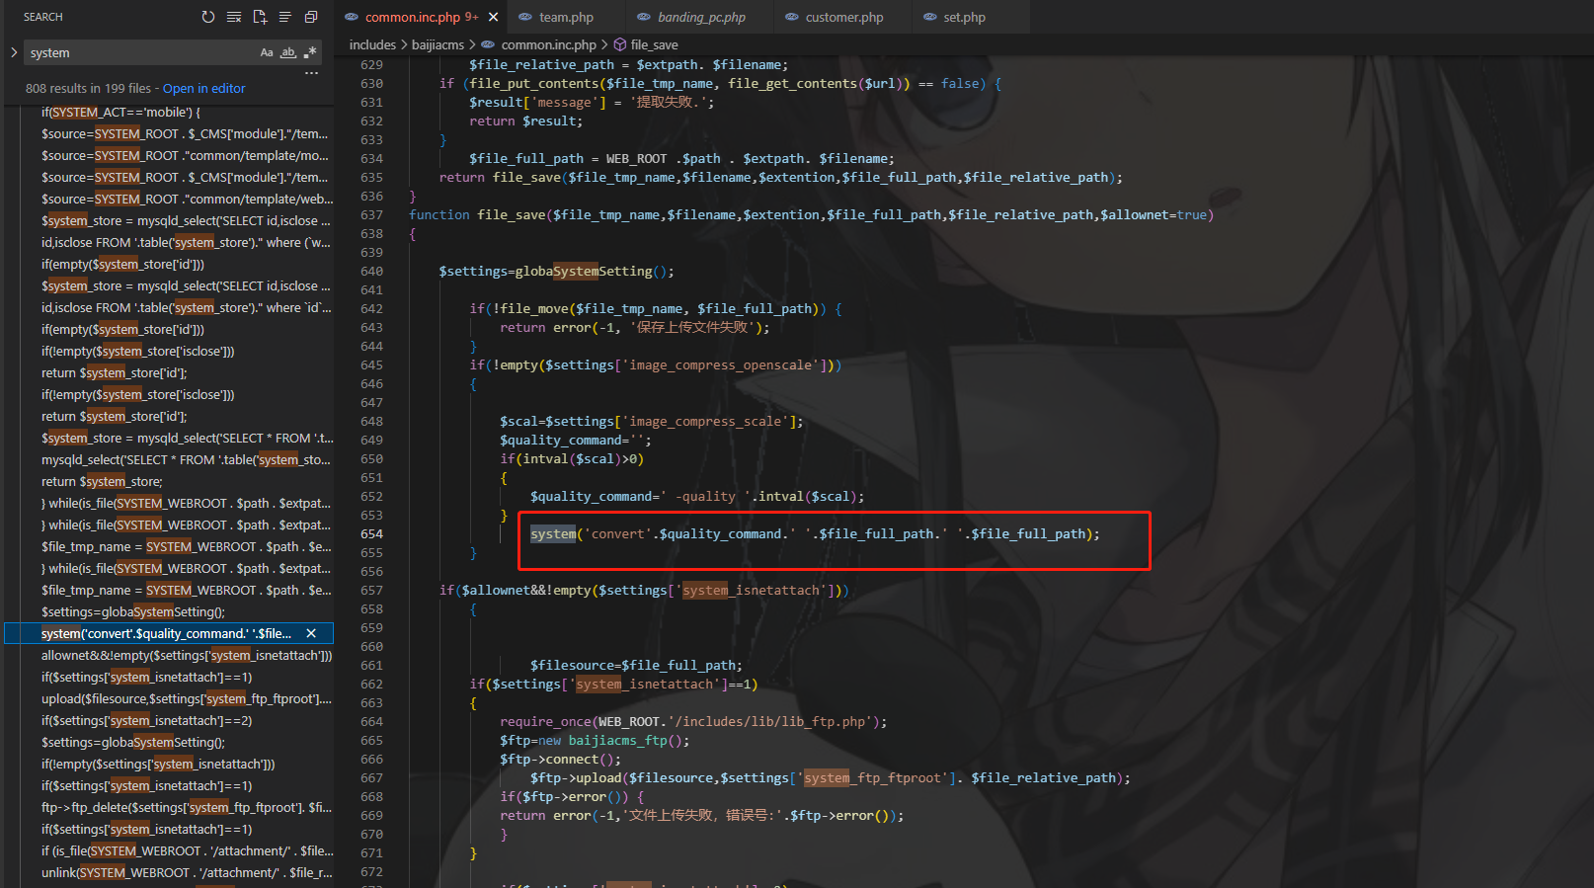Click the $ftp->connect(); line
The height and width of the screenshot is (888, 1594).
click(561, 760)
